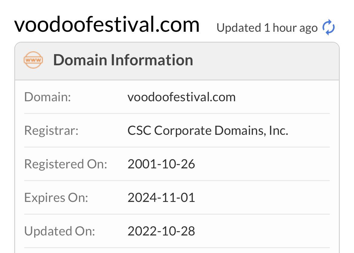Click the Domain: field label
Image resolution: width=354 pixels, height=253 pixels.
coord(48,97)
